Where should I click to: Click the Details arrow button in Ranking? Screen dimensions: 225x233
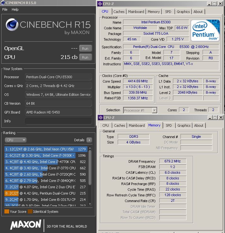click(89, 140)
